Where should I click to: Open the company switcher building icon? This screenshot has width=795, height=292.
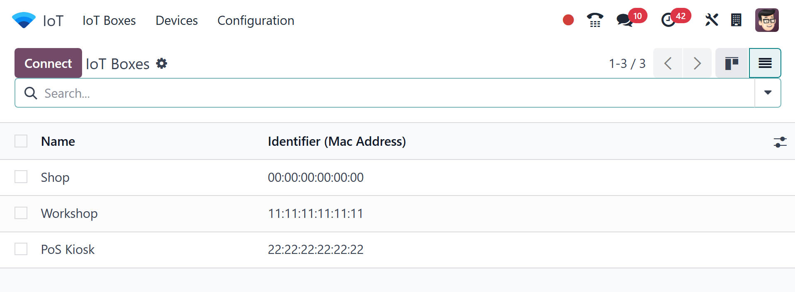coord(736,20)
